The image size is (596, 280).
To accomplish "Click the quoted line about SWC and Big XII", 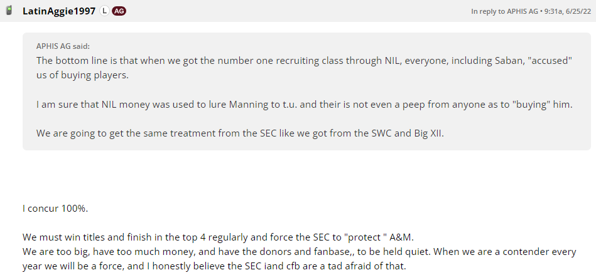I will [239, 133].
